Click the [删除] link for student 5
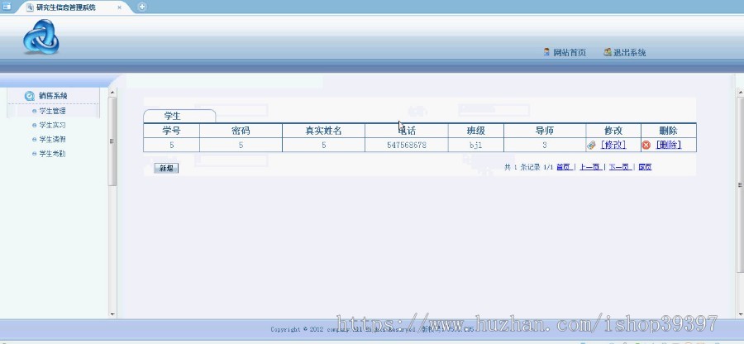The image size is (744, 344). [668, 146]
